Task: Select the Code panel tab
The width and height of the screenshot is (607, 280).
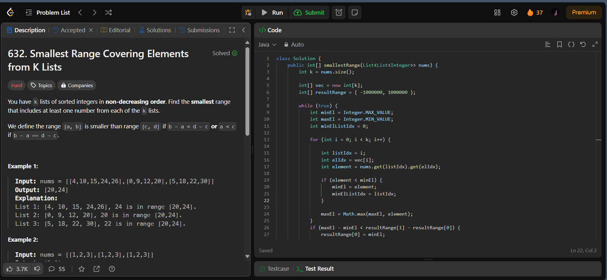Action: 270,30
